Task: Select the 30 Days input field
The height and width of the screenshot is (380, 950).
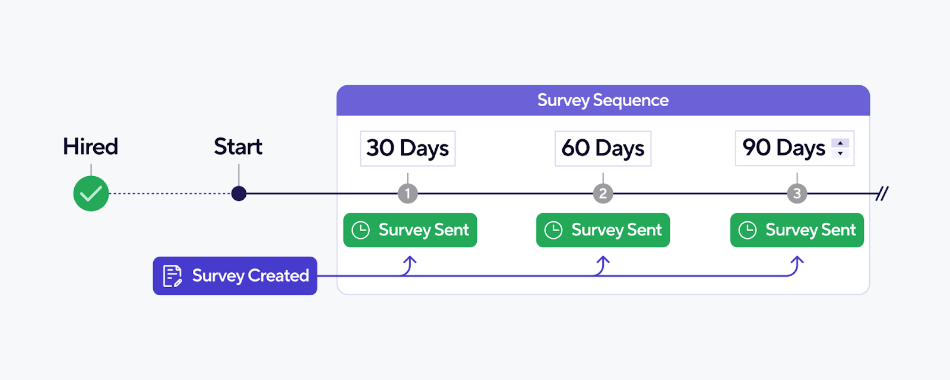Action: tap(407, 148)
